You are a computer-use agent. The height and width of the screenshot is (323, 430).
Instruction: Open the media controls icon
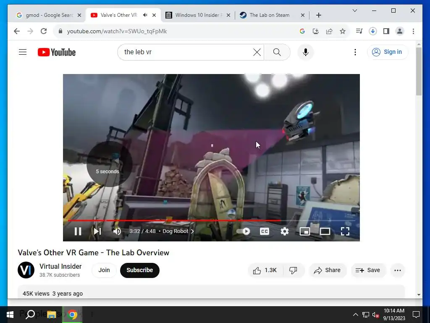pyautogui.click(x=359, y=31)
